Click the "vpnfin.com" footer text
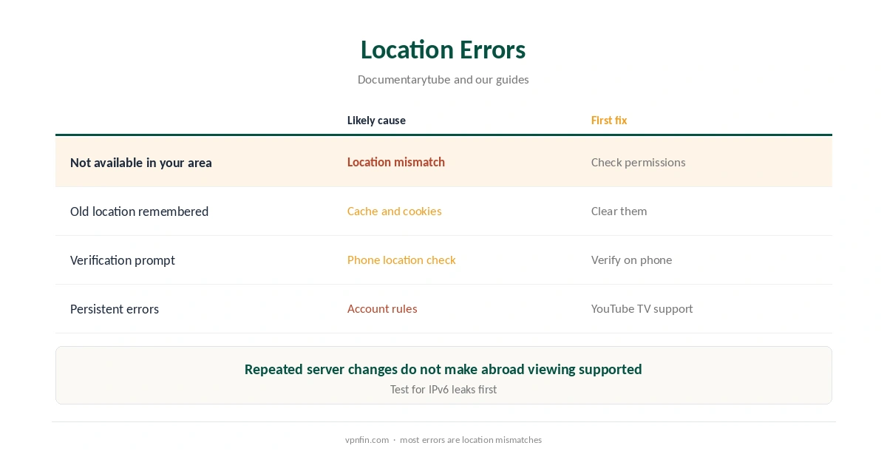Image resolution: width=887 pixels, height=454 pixels. tap(367, 439)
